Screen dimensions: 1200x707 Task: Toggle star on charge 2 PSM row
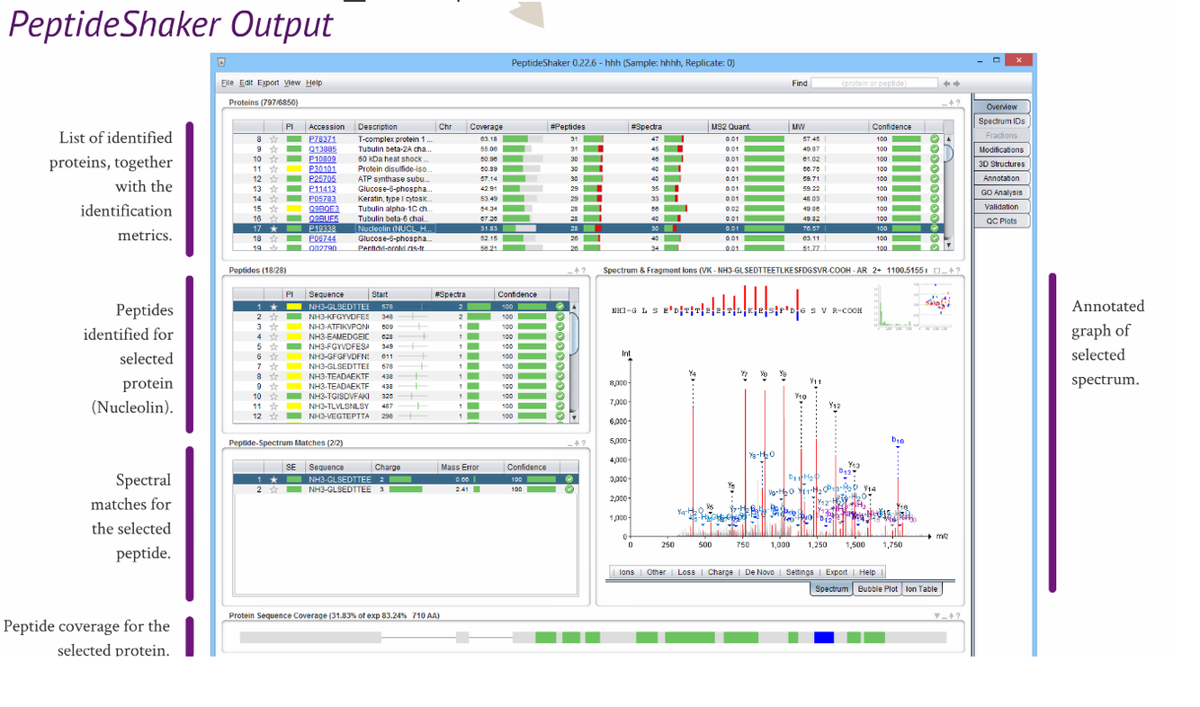pyautogui.click(x=273, y=479)
